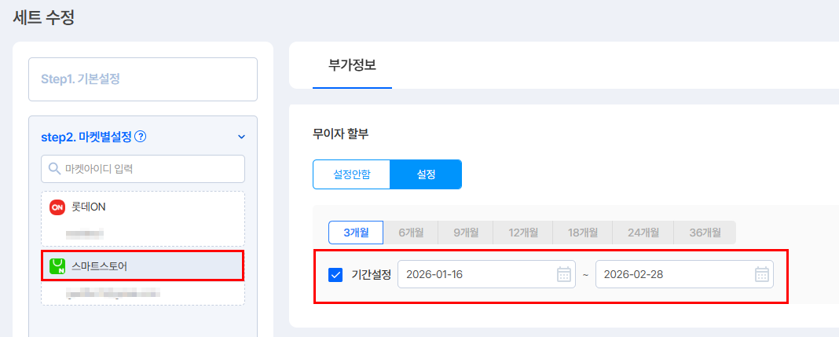Viewport: 839px width, 337px height.
Task: Collapse the step2 마켓별설정 chevron
Action: [x=241, y=137]
